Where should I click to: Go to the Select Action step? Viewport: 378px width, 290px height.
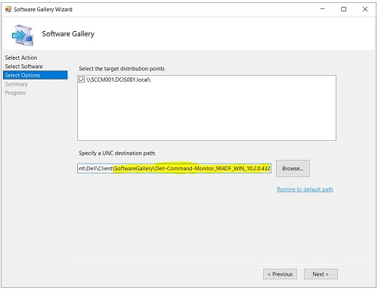coord(21,58)
